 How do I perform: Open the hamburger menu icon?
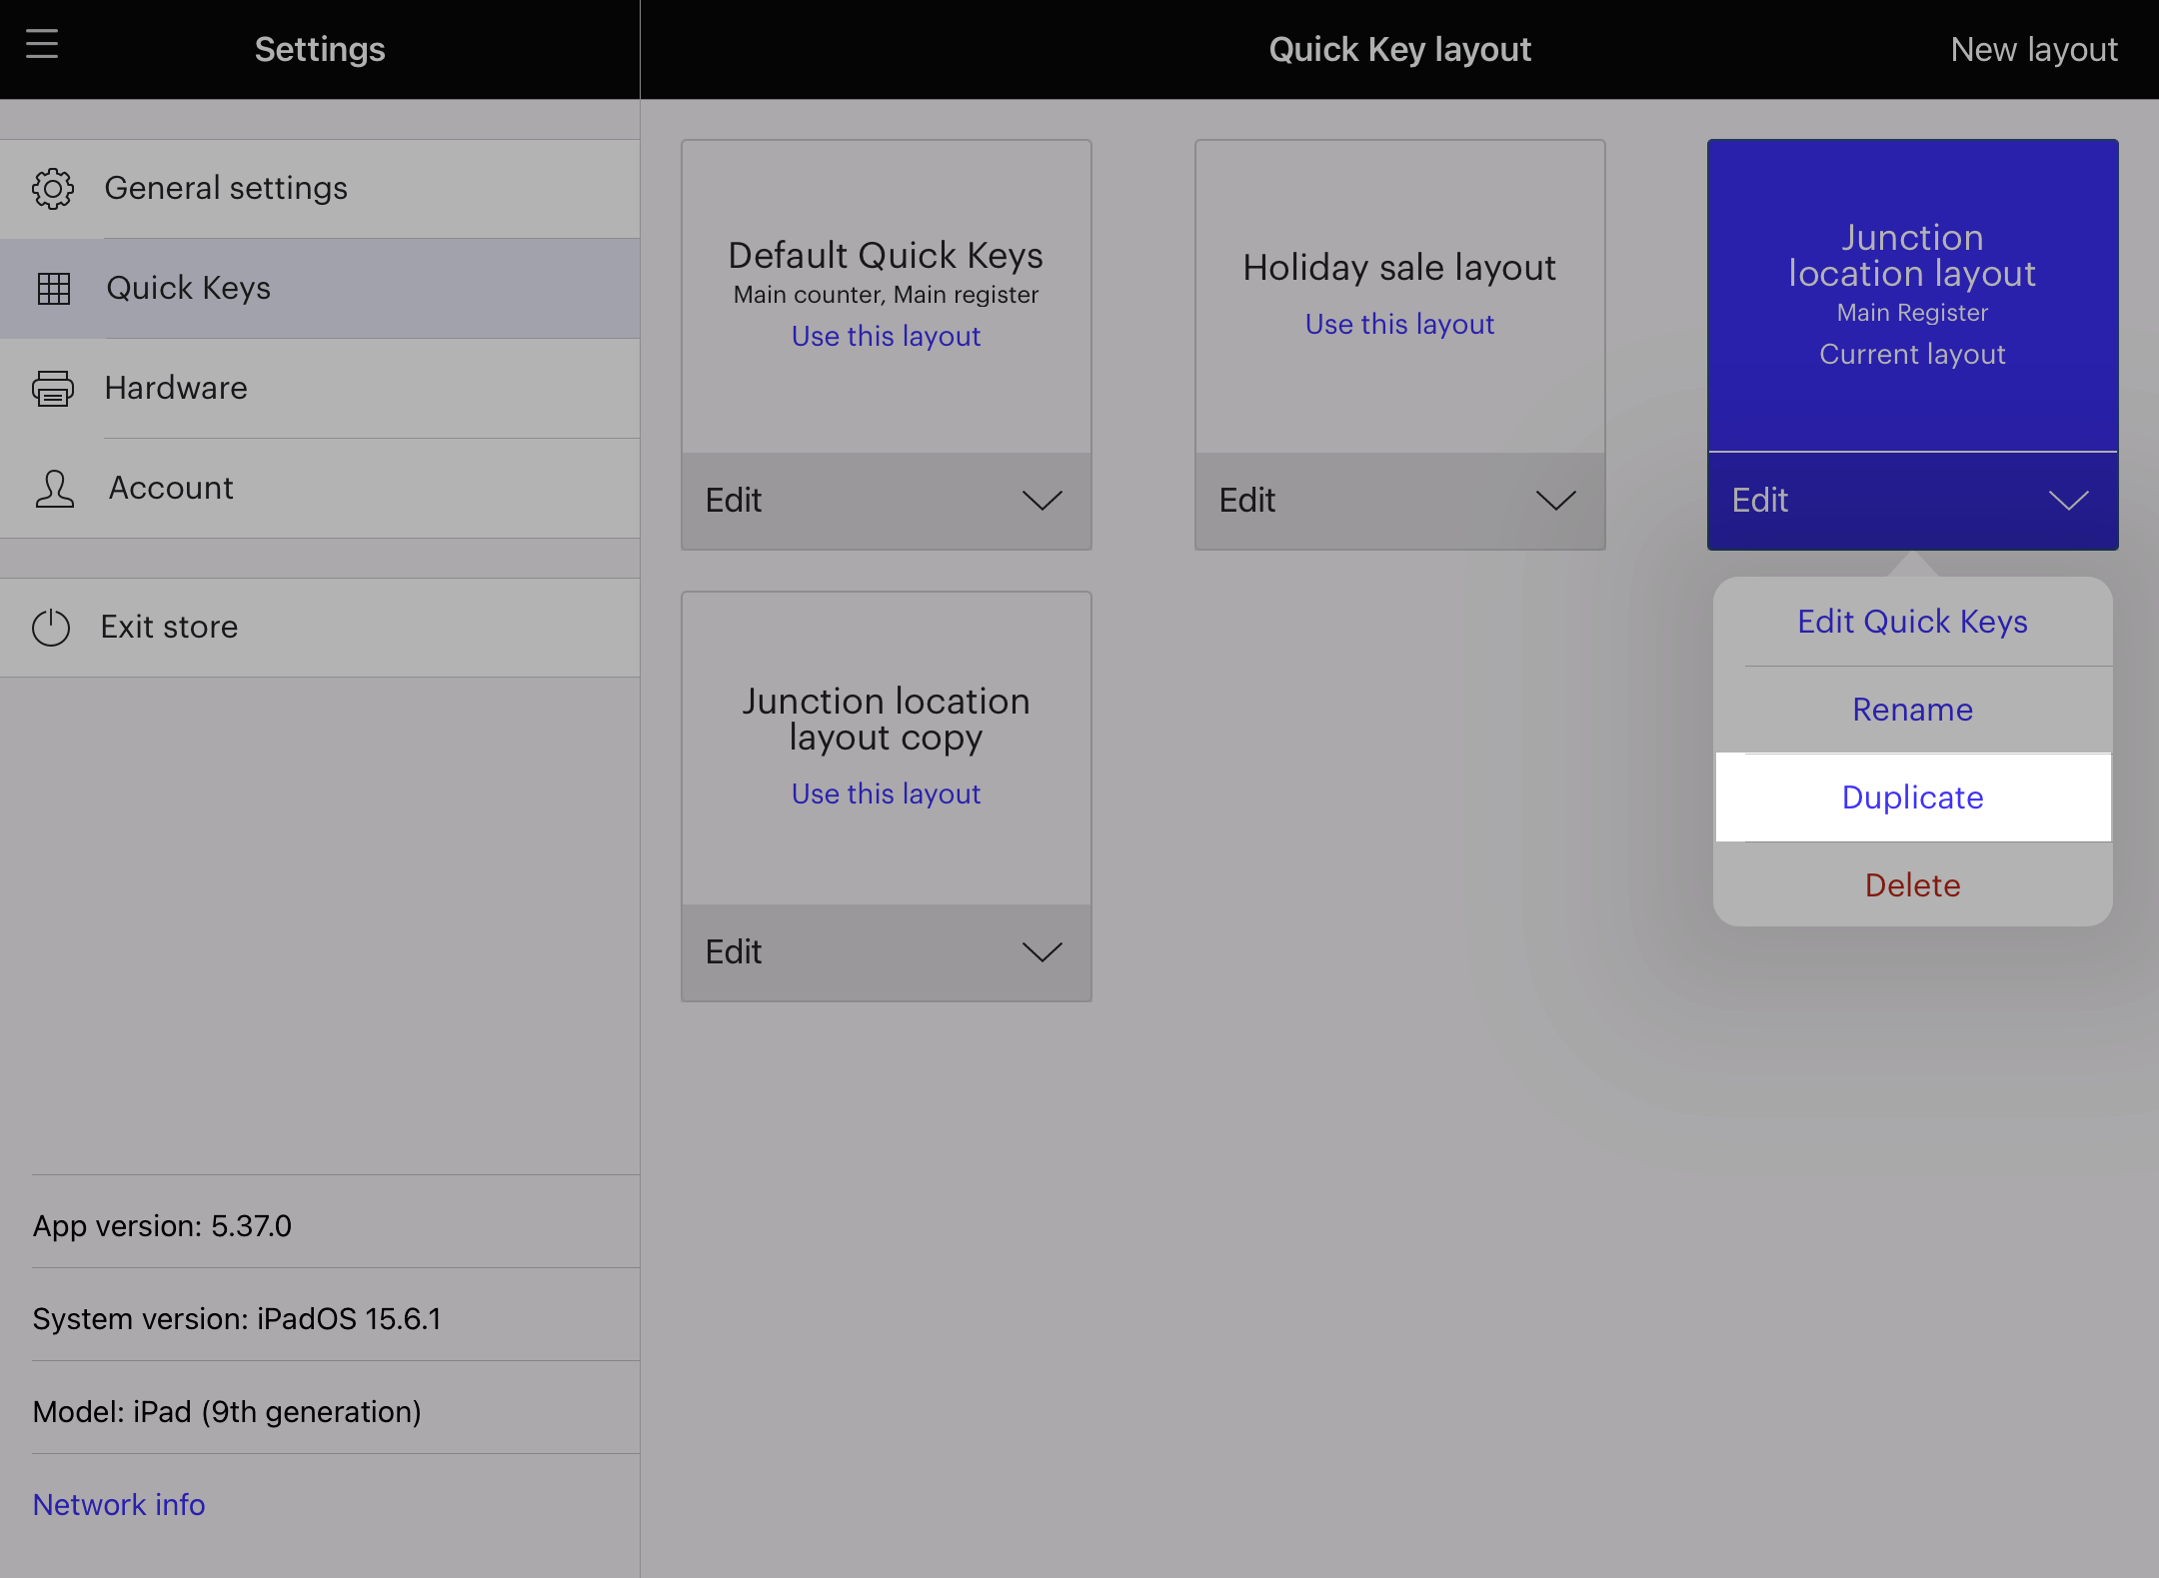click(42, 45)
